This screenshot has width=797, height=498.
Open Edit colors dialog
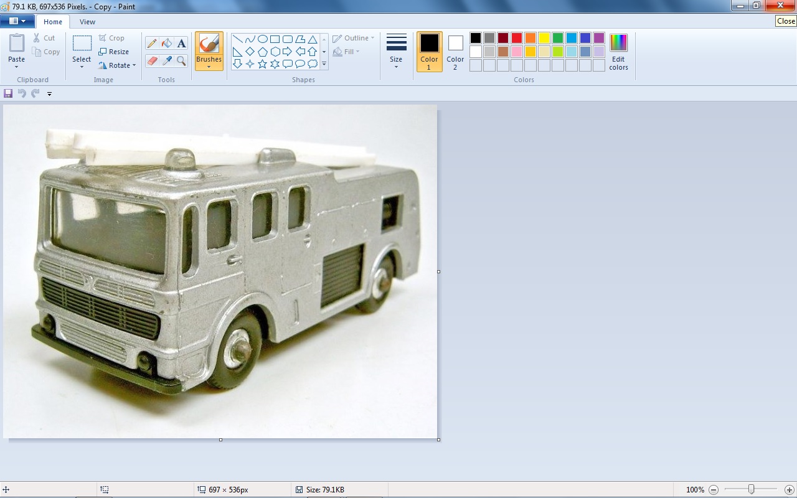point(618,51)
